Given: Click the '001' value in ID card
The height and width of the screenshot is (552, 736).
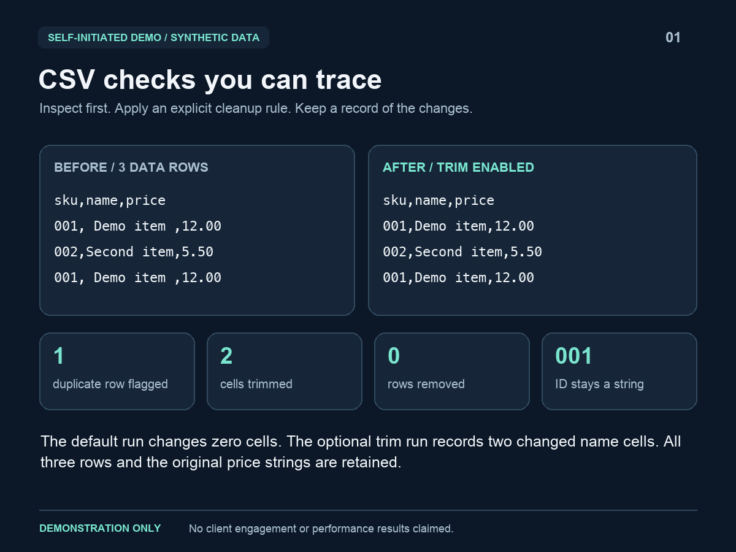Looking at the screenshot, I should pyautogui.click(x=573, y=356).
